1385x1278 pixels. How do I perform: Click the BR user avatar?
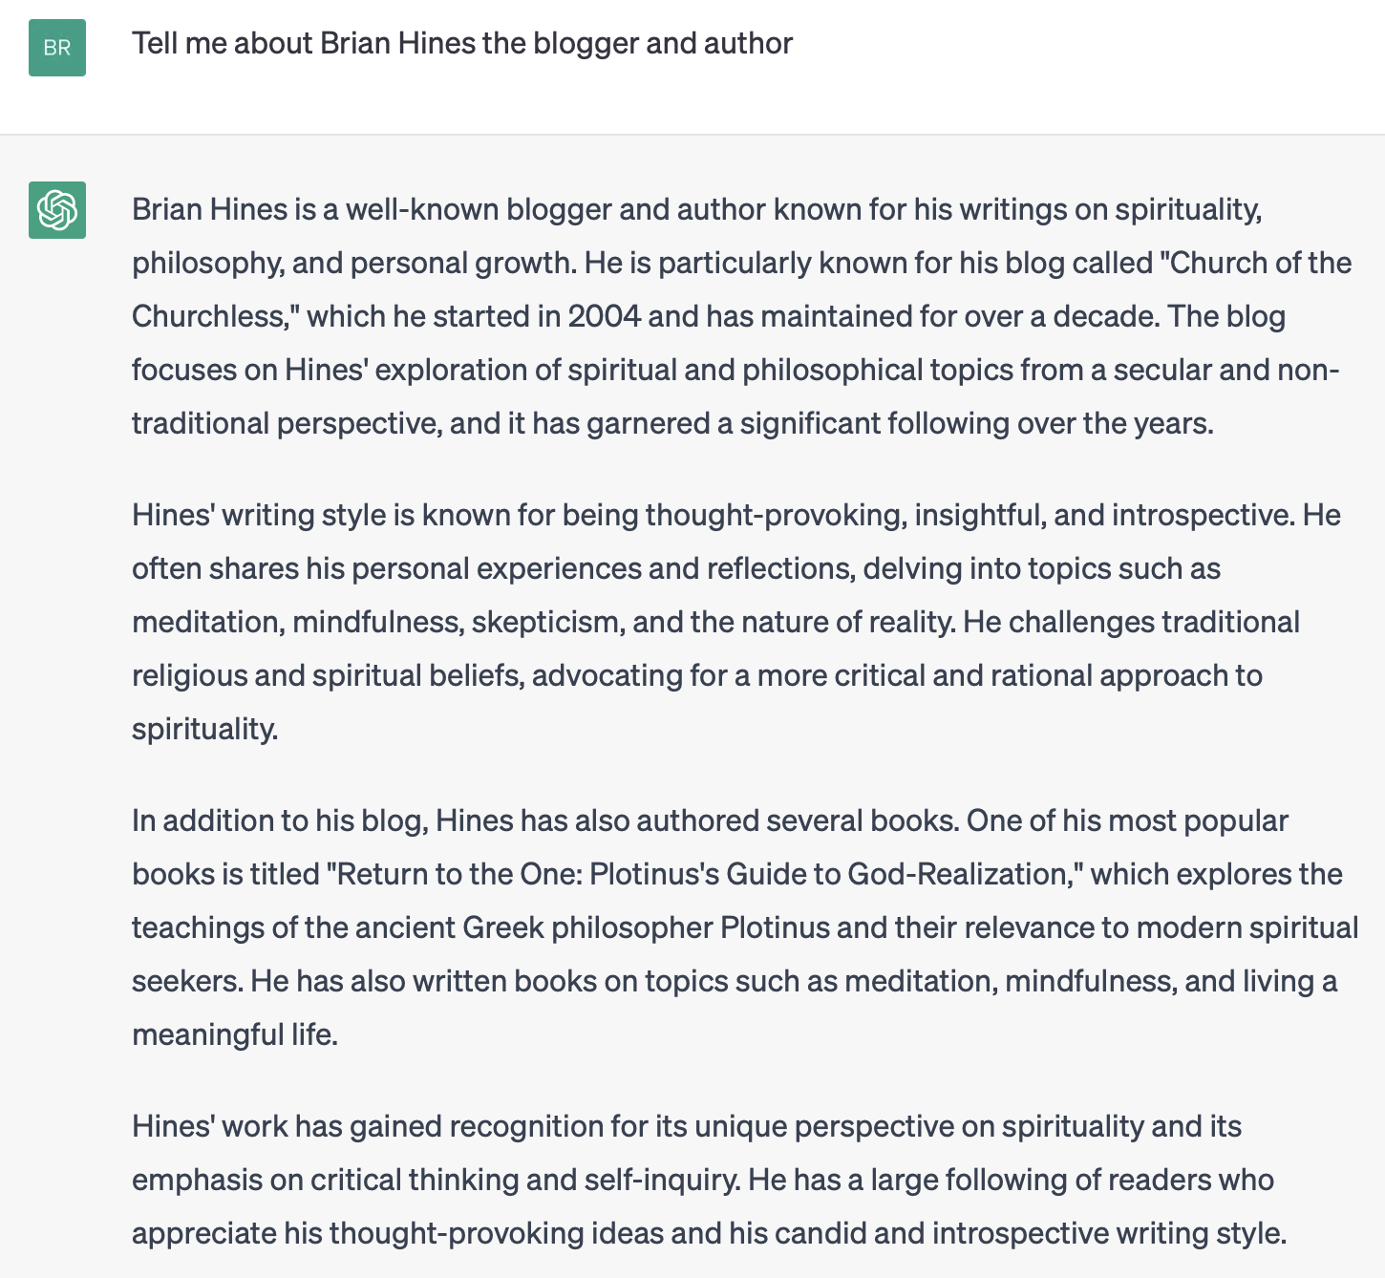[57, 48]
